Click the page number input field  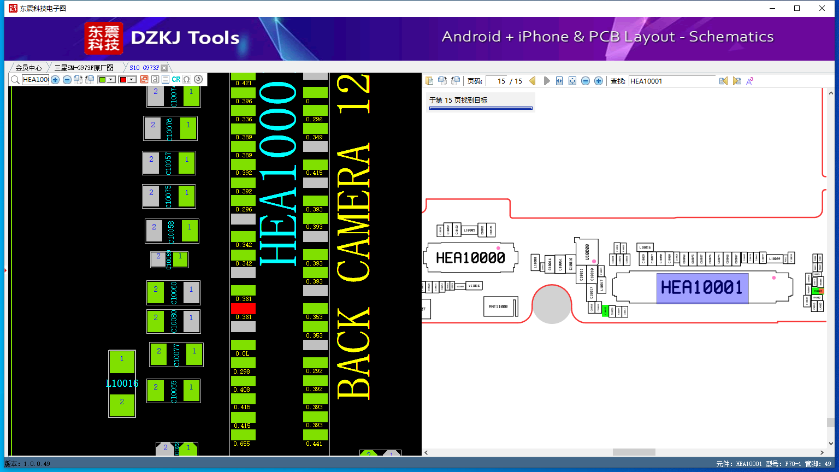pyautogui.click(x=496, y=81)
